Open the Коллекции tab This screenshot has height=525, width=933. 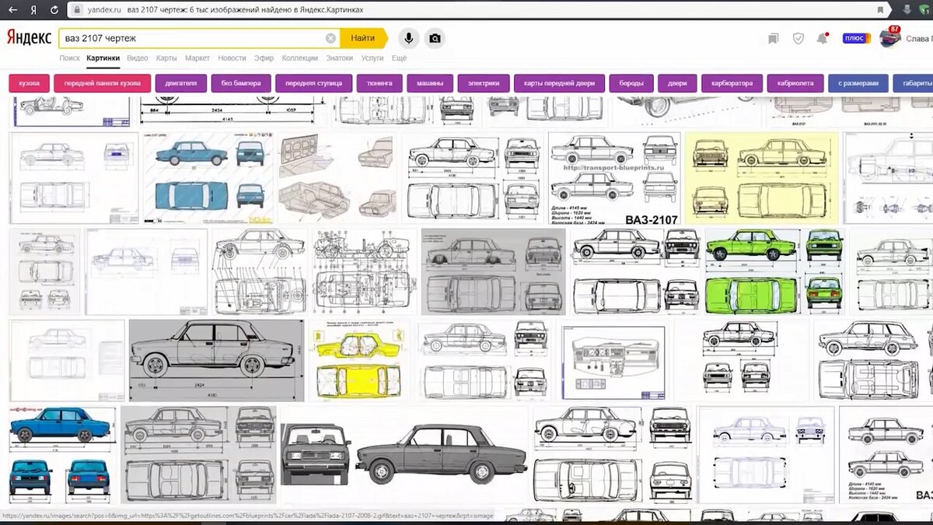point(299,58)
